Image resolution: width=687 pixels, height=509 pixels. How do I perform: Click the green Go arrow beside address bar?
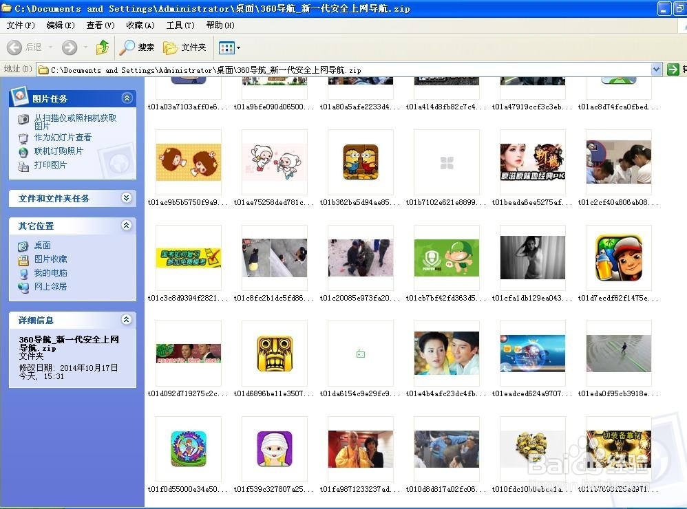pos(673,69)
